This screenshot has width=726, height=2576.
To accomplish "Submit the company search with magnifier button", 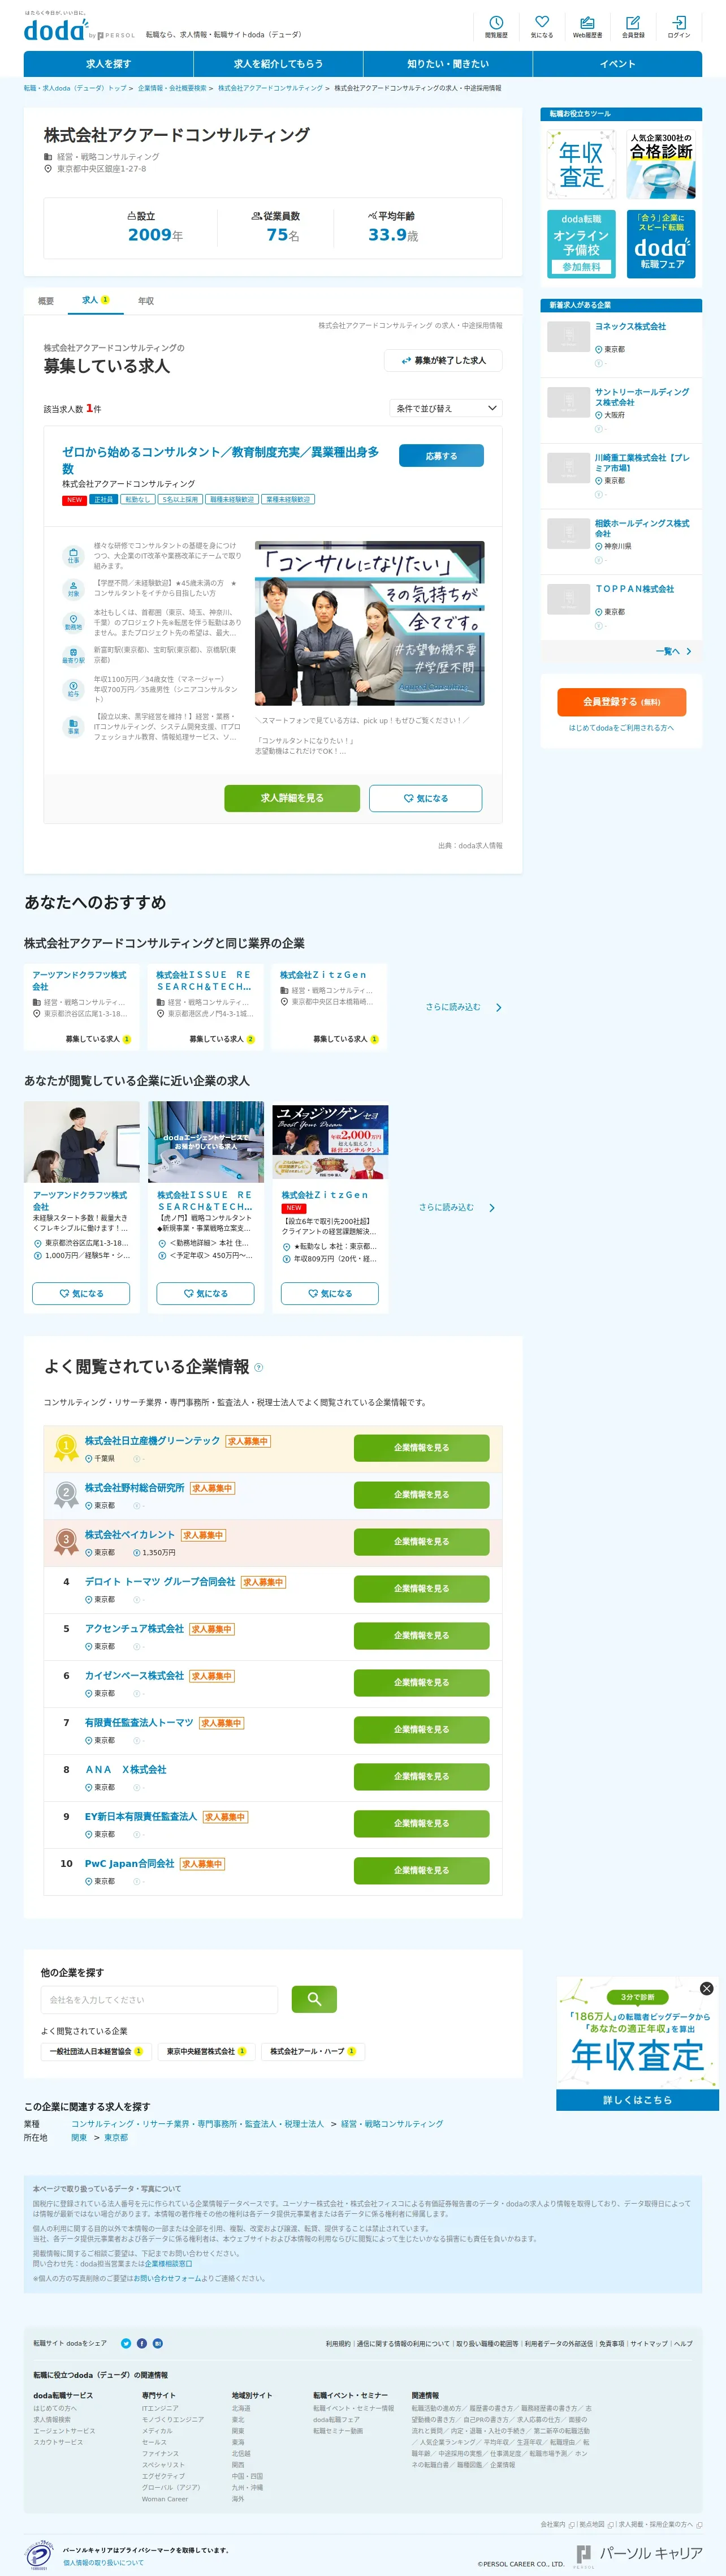I will coord(314,1999).
